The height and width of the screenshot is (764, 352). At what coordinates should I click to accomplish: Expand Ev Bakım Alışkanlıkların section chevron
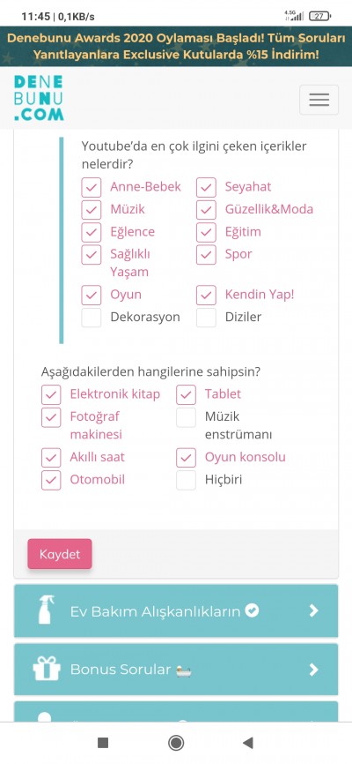point(314,610)
